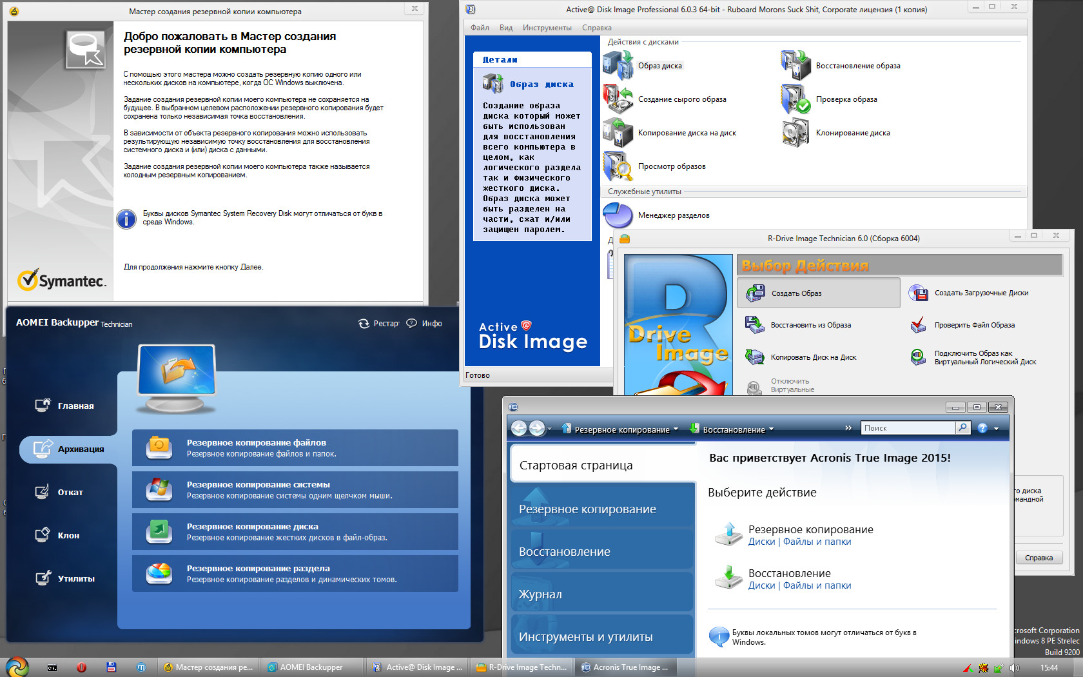Click AOMEI Инфо speech bubble icon
The image size is (1083, 677).
pyautogui.click(x=411, y=323)
